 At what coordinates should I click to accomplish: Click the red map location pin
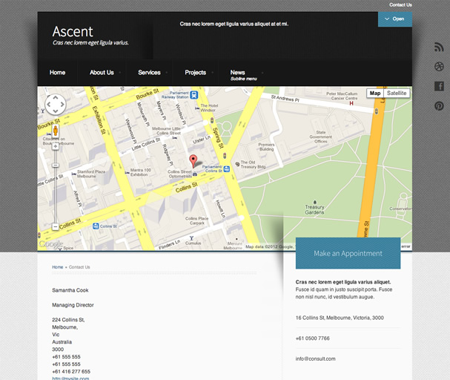coord(193,160)
